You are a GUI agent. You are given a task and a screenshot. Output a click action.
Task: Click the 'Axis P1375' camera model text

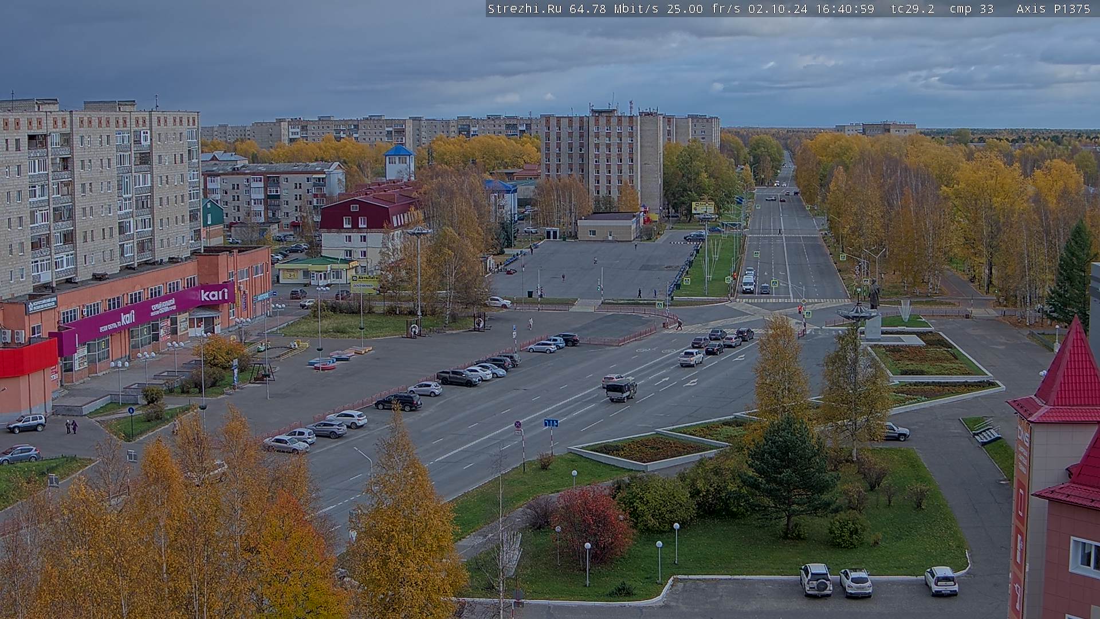[1054, 9]
